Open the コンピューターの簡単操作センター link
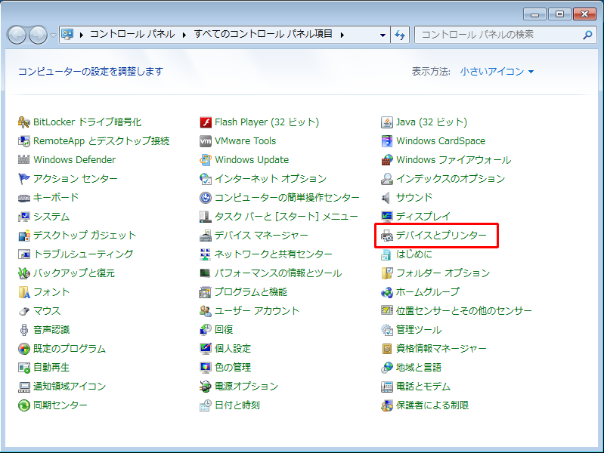 coord(287,198)
